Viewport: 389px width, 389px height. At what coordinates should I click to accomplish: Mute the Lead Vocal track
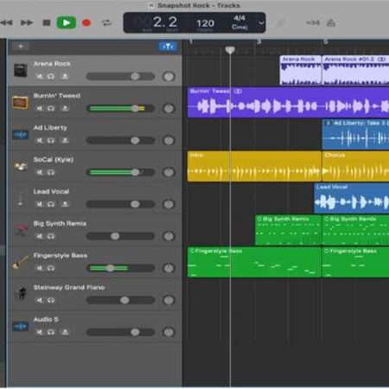click(40, 204)
